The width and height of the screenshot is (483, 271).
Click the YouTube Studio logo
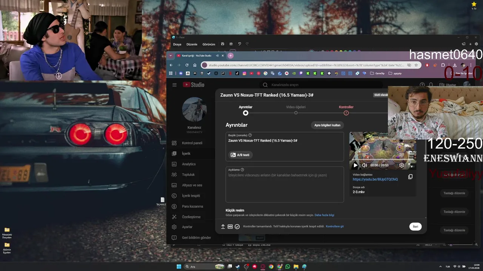coord(194,85)
